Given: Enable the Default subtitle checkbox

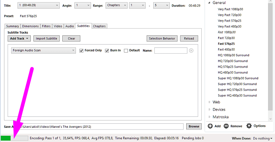Looking at the screenshot, I should click(126, 51).
